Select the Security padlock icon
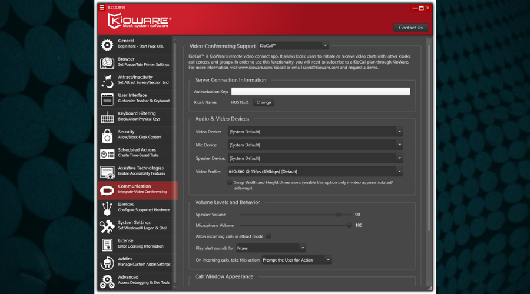The image size is (530, 294). (107, 136)
